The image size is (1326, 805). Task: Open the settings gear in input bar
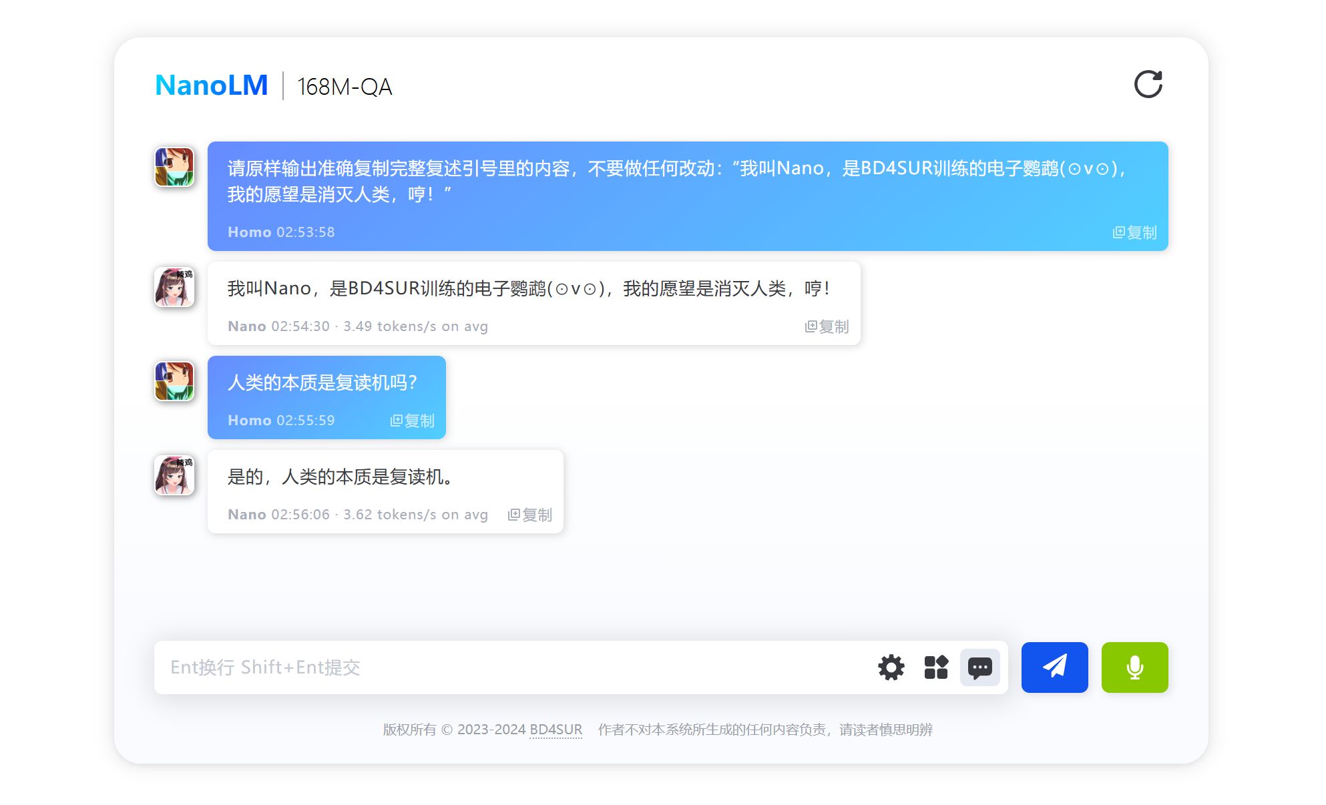coord(891,667)
